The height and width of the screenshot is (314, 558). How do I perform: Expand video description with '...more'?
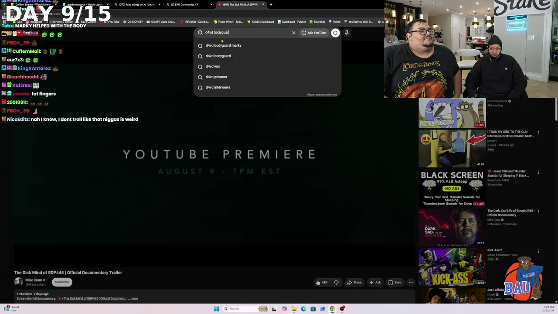[x=133, y=299]
